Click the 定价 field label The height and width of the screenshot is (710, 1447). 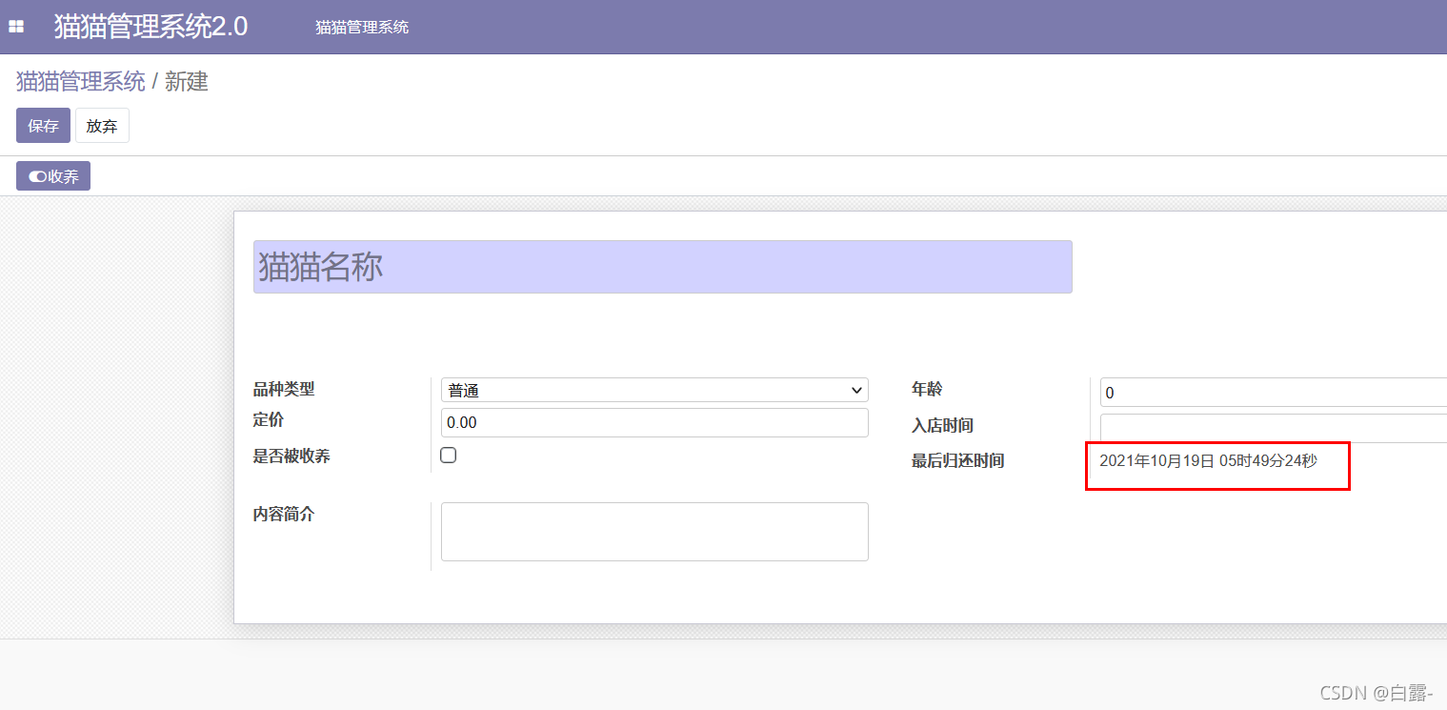(269, 419)
